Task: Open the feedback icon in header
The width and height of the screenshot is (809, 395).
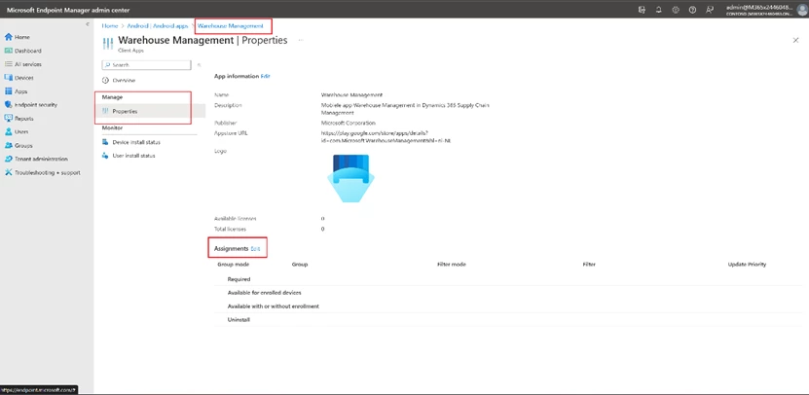Action: pyautogui.click(x=710, y=10)
